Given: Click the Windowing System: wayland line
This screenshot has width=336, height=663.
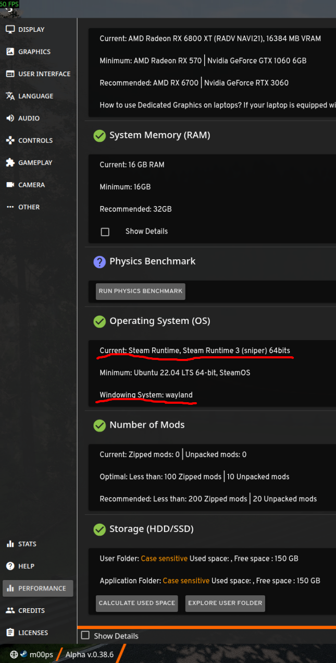Looking at the screenshot, I should pyautogui.click(x=146, y=395).
